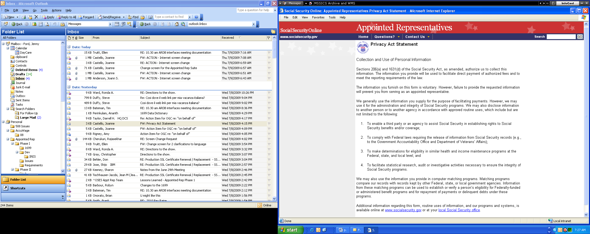Click the Move to Folder icon

30,17
